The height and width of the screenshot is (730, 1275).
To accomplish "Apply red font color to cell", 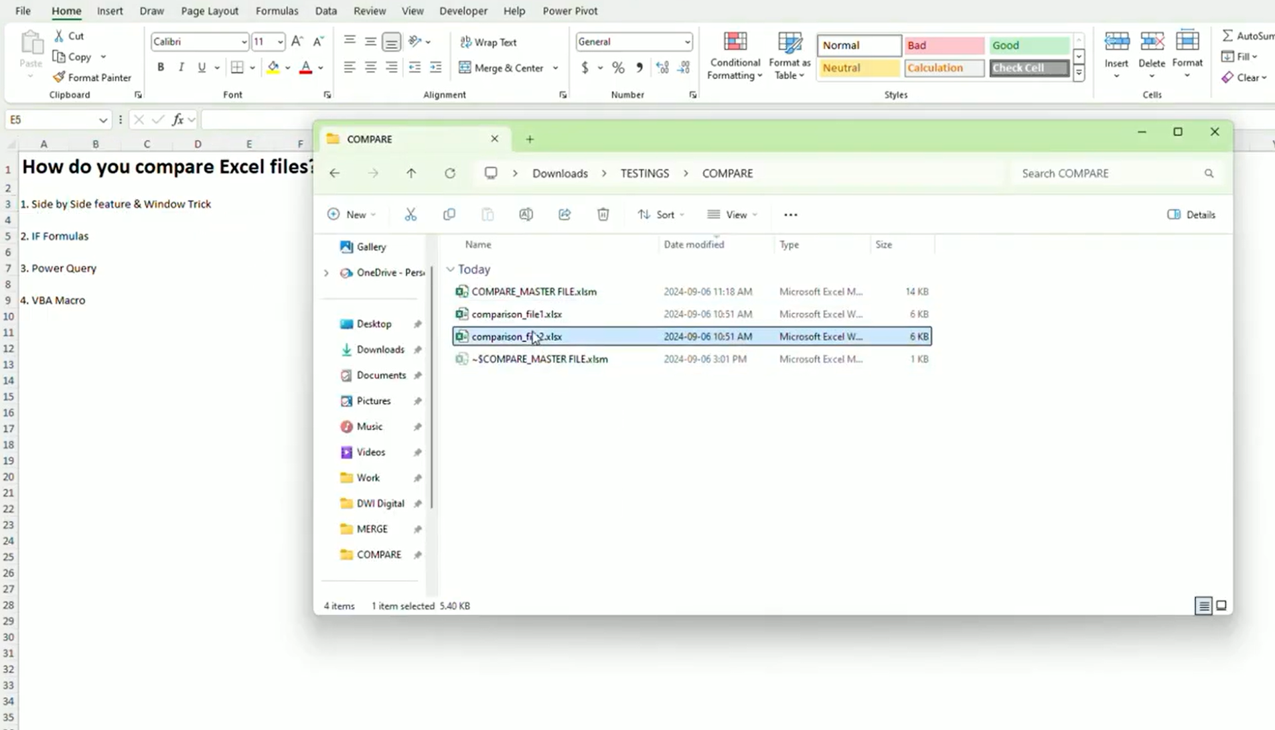I will 305,68.
